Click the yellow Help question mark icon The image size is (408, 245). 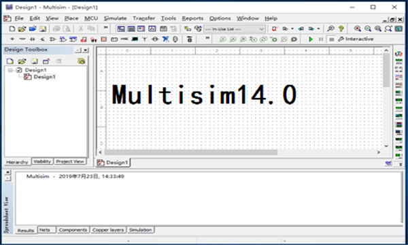(x=341, y=29)
